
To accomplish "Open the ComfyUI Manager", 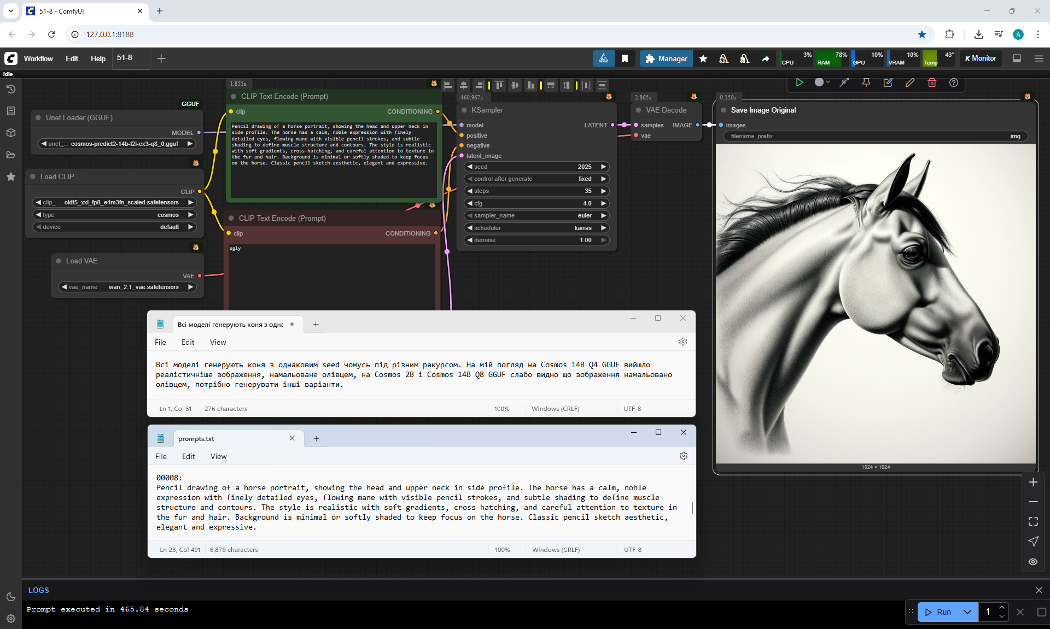I will [666, 58].
